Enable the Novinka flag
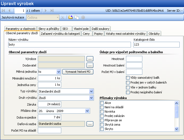 click(x=102, y=112)
